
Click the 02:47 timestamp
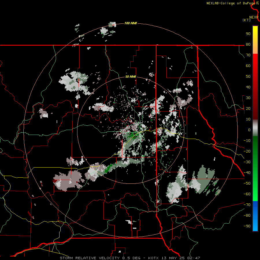click(194, 258)
